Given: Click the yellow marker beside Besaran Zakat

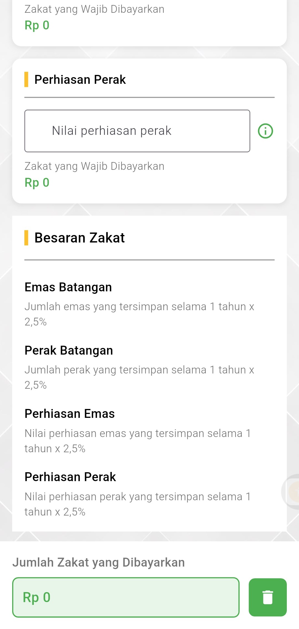Looking at the screenshot, I should [26, 238].
